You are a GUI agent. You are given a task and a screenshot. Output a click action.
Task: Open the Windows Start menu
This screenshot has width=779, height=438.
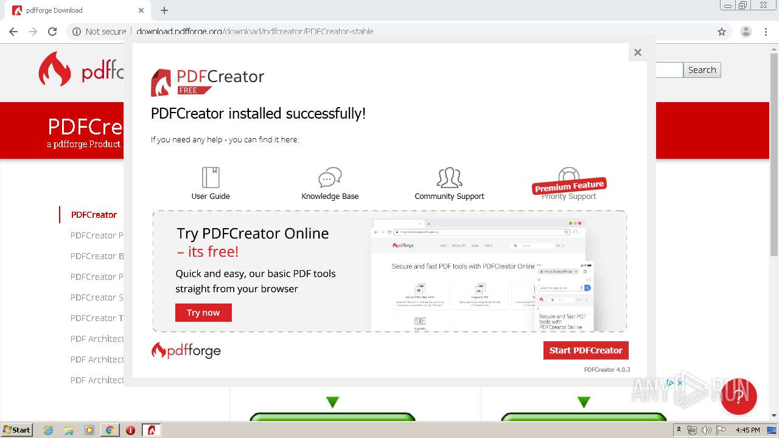pyautogui.click(x=17, y=429)
